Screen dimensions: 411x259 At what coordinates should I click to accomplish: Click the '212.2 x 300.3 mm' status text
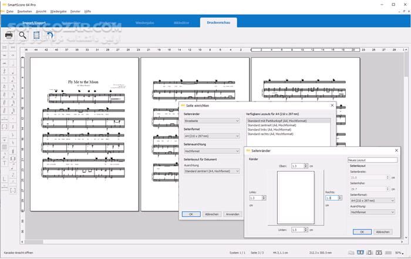pos(321,253)
